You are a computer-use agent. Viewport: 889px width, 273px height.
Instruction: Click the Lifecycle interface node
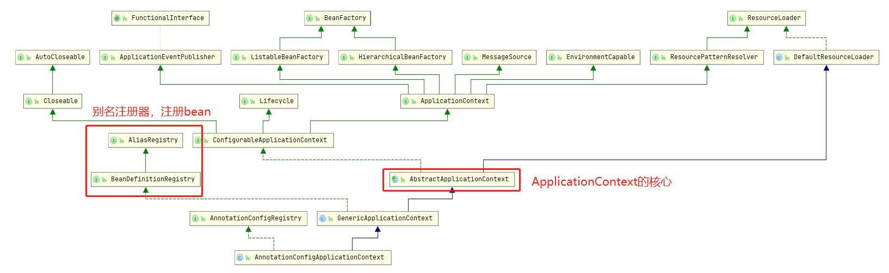point(269,101)
